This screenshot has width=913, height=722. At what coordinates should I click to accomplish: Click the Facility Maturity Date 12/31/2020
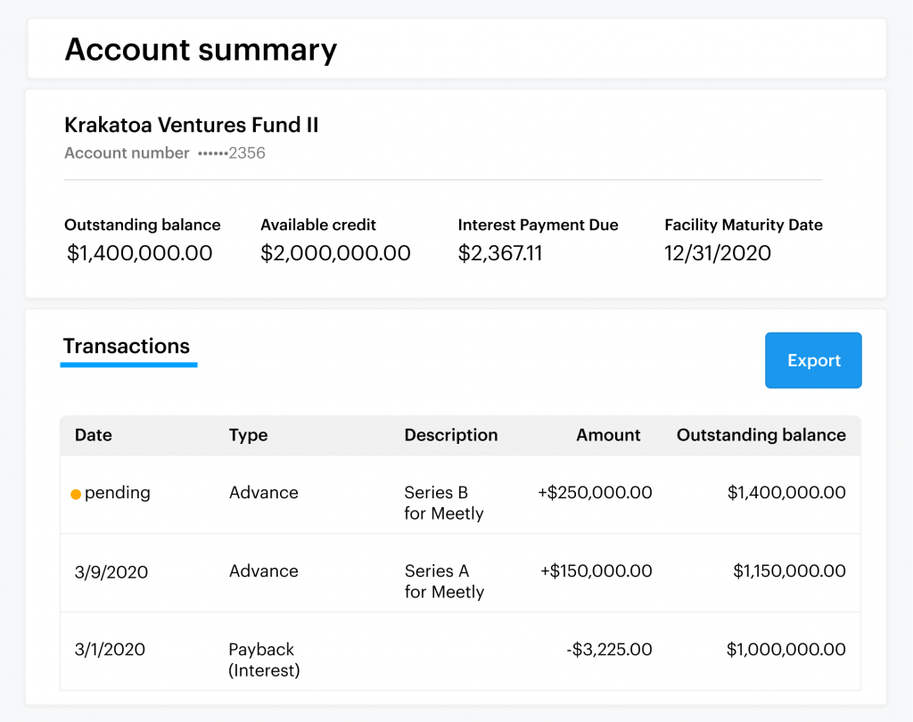pyautogui.click(x=717, y=253)
